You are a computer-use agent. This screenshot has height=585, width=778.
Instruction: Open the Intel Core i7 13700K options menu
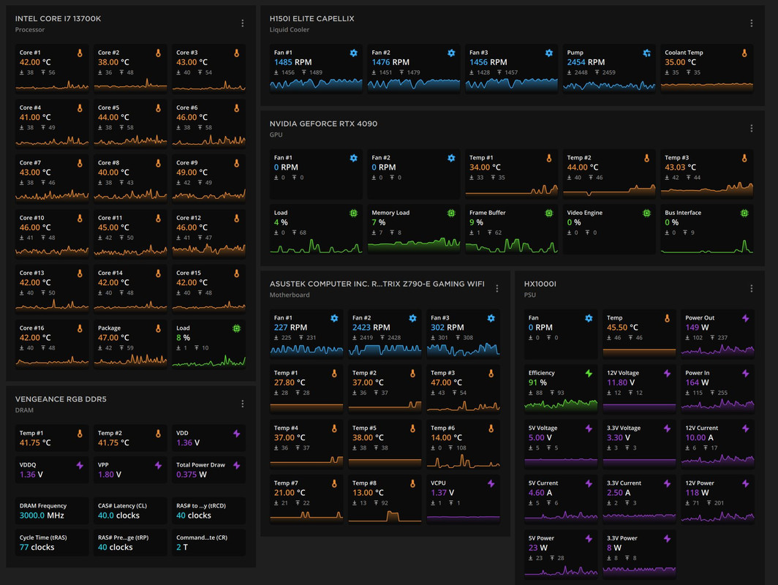[x=242, y=23]
